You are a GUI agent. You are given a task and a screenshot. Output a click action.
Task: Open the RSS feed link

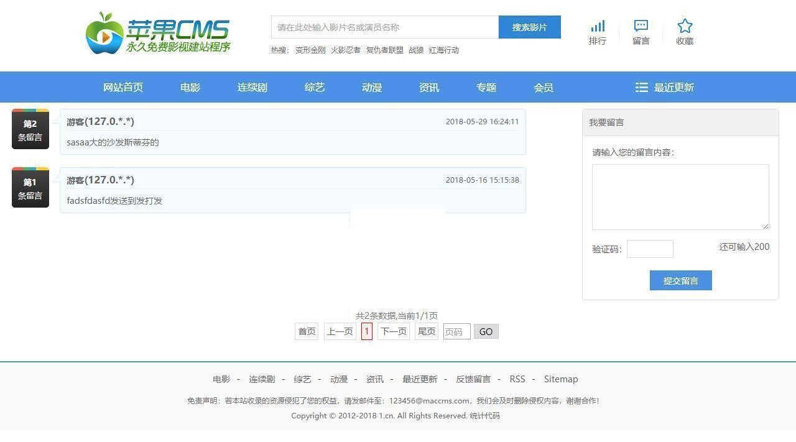coord(517,379)
